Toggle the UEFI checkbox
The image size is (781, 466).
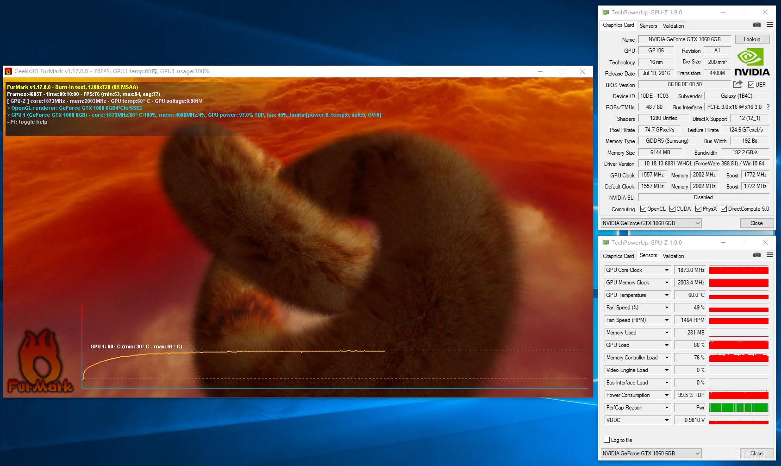751,85
